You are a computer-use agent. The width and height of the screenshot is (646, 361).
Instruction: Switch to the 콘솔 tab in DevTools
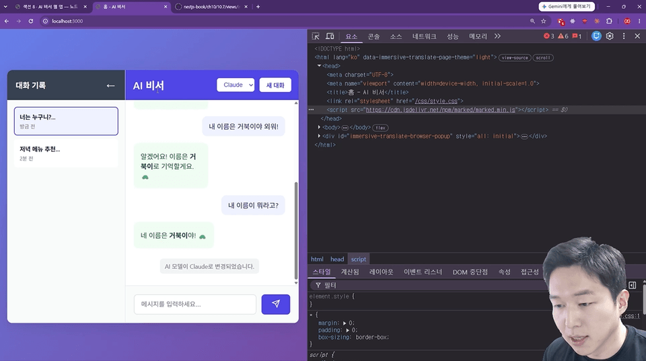point(373,36)
